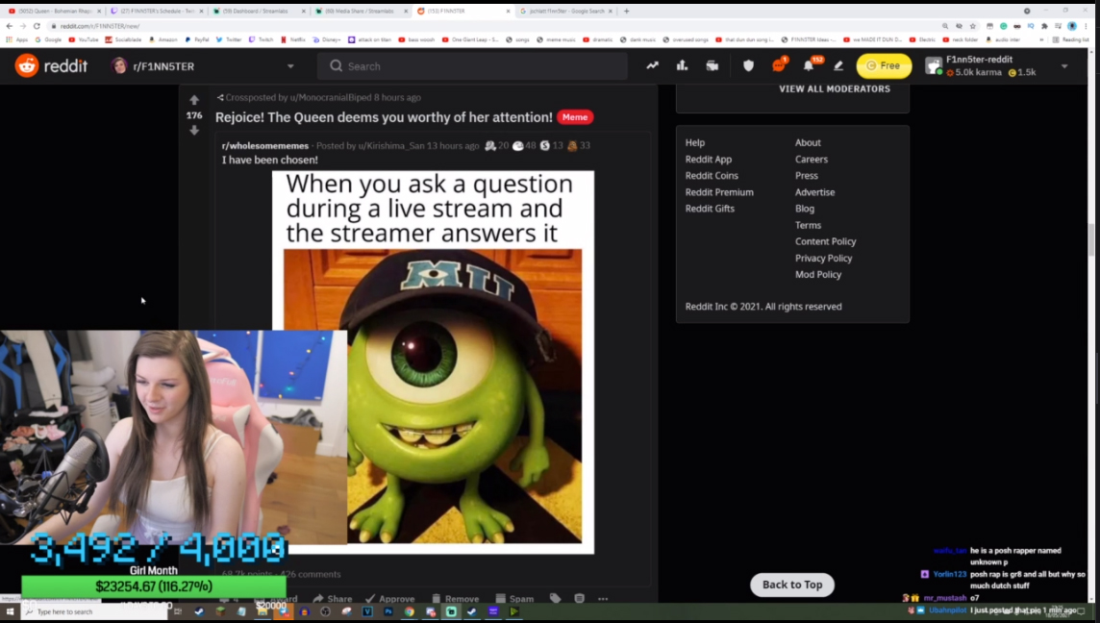The width and height of the screenshot is (1100, 623).
Task: Open the moderation shield icon
Action: (748, 66)
